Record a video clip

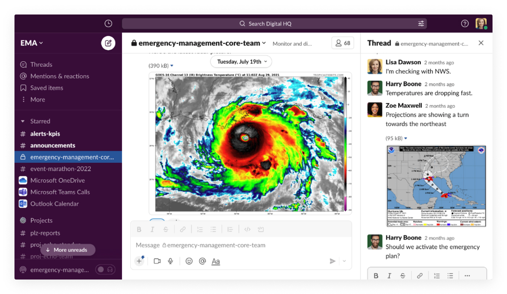[x=157, y=261]
